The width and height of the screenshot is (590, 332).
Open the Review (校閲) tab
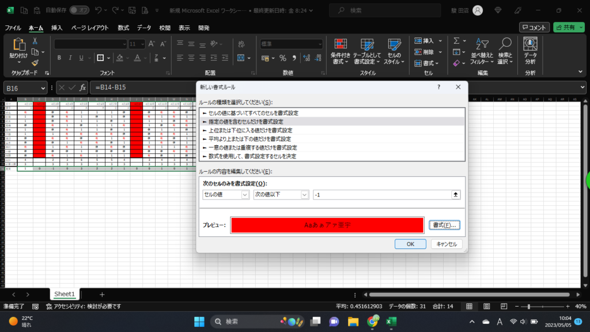tap(165, 28)
